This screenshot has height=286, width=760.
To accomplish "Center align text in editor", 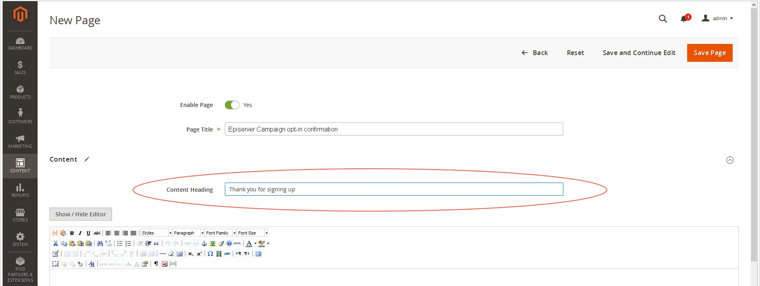I will [117, 233].
